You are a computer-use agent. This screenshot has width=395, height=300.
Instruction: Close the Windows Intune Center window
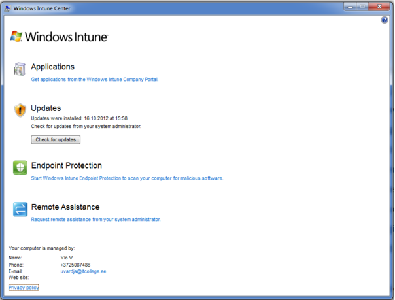[379, 7]
